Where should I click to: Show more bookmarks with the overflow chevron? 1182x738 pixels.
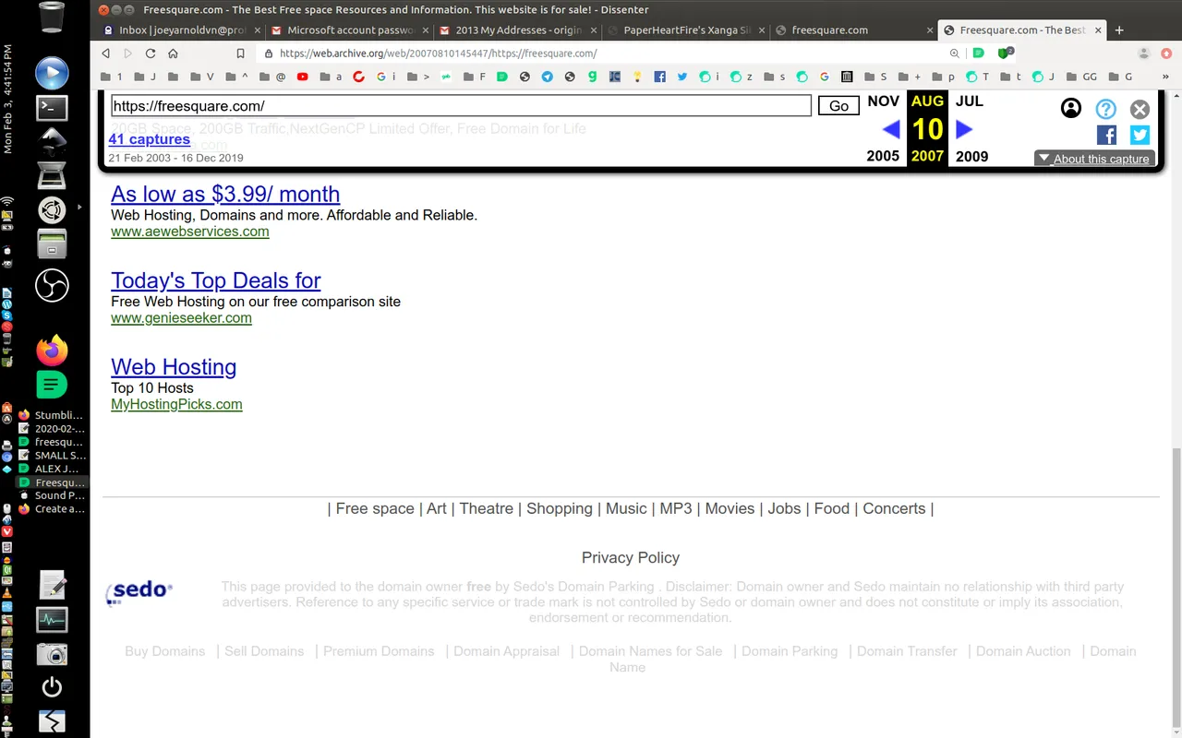tap(1165, 77)
